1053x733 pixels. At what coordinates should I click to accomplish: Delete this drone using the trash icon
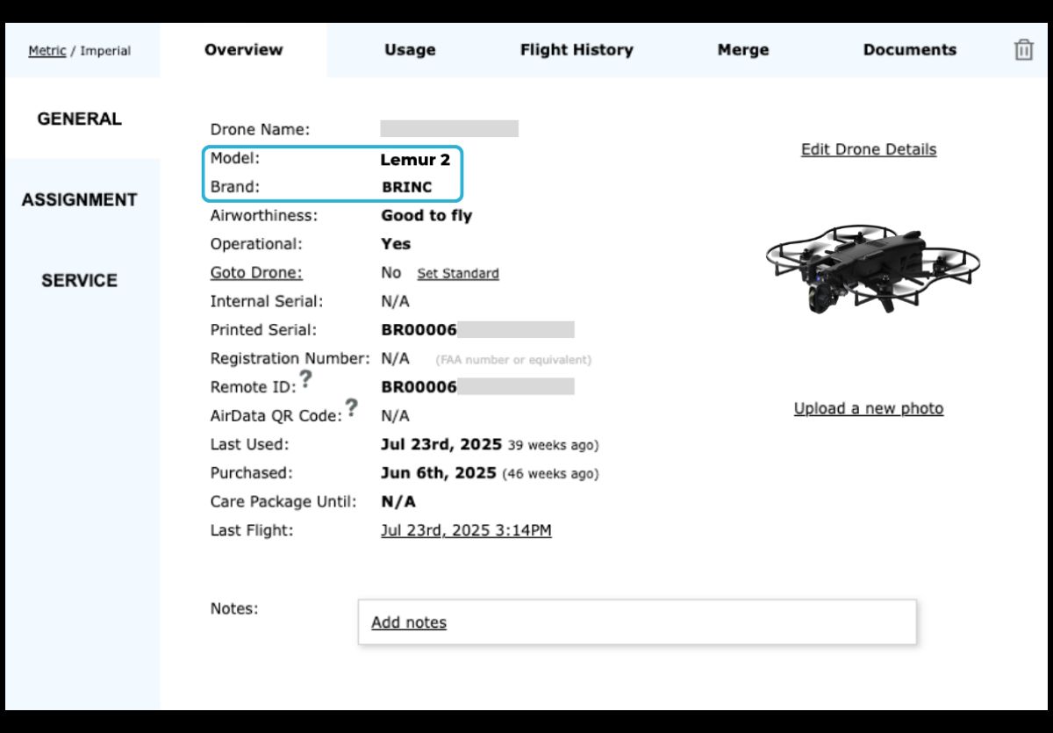click(1024, 50)
